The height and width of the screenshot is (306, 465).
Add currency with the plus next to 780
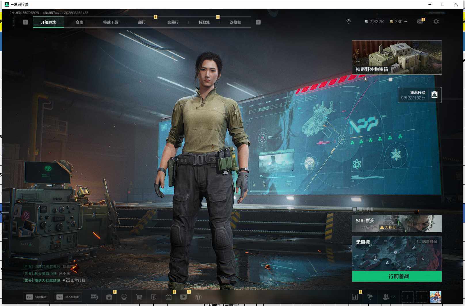[406, 22]
